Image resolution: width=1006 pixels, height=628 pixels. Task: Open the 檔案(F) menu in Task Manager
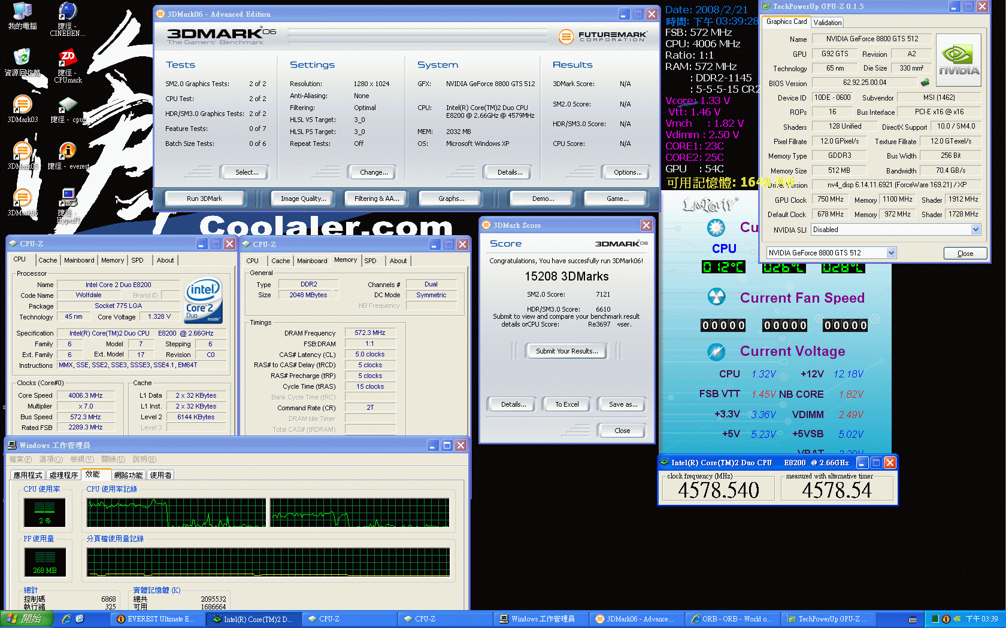tap(20, 459)
